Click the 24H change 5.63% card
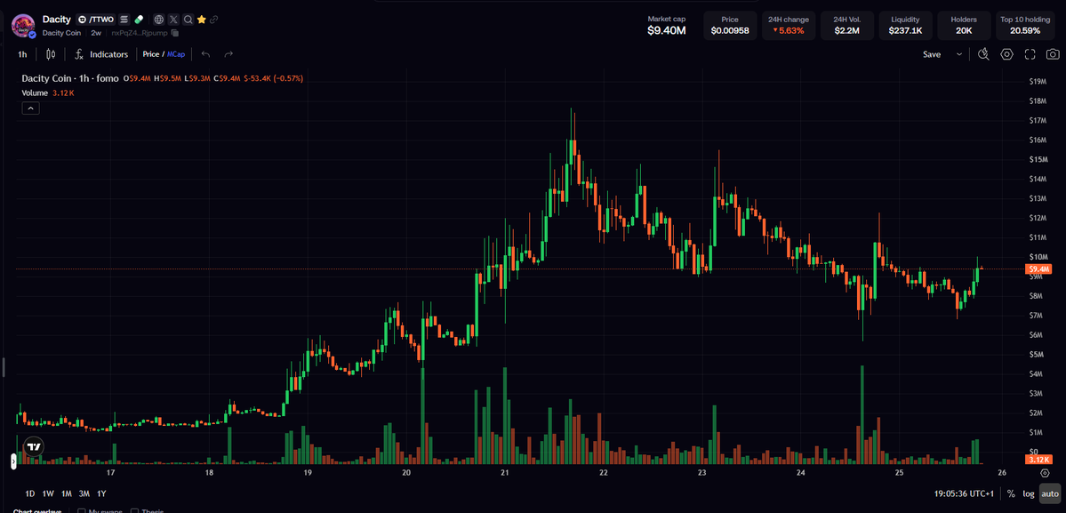Screen dimensions: 1066x513 pos(789,26)
